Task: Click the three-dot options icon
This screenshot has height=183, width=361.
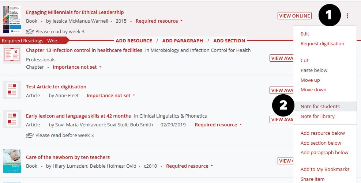Action: click(x=347, y=16)
